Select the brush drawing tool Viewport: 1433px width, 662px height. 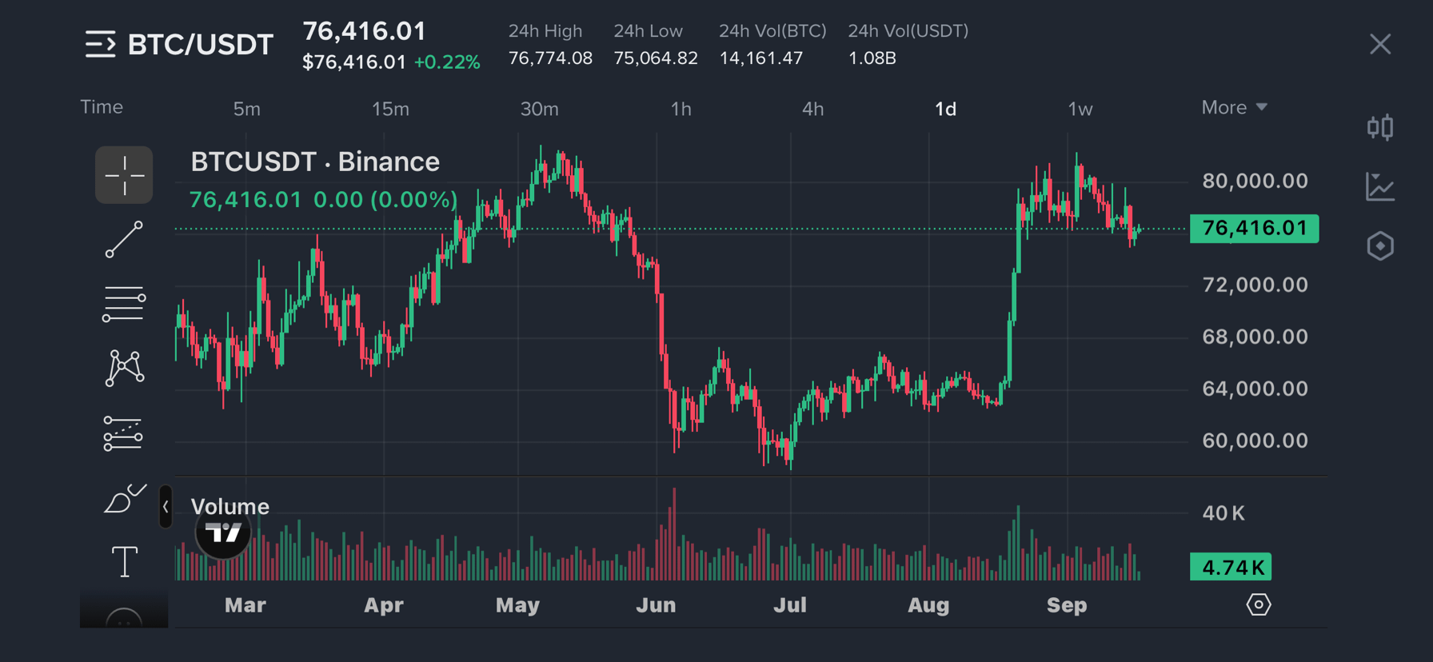[x=125, y=498]
